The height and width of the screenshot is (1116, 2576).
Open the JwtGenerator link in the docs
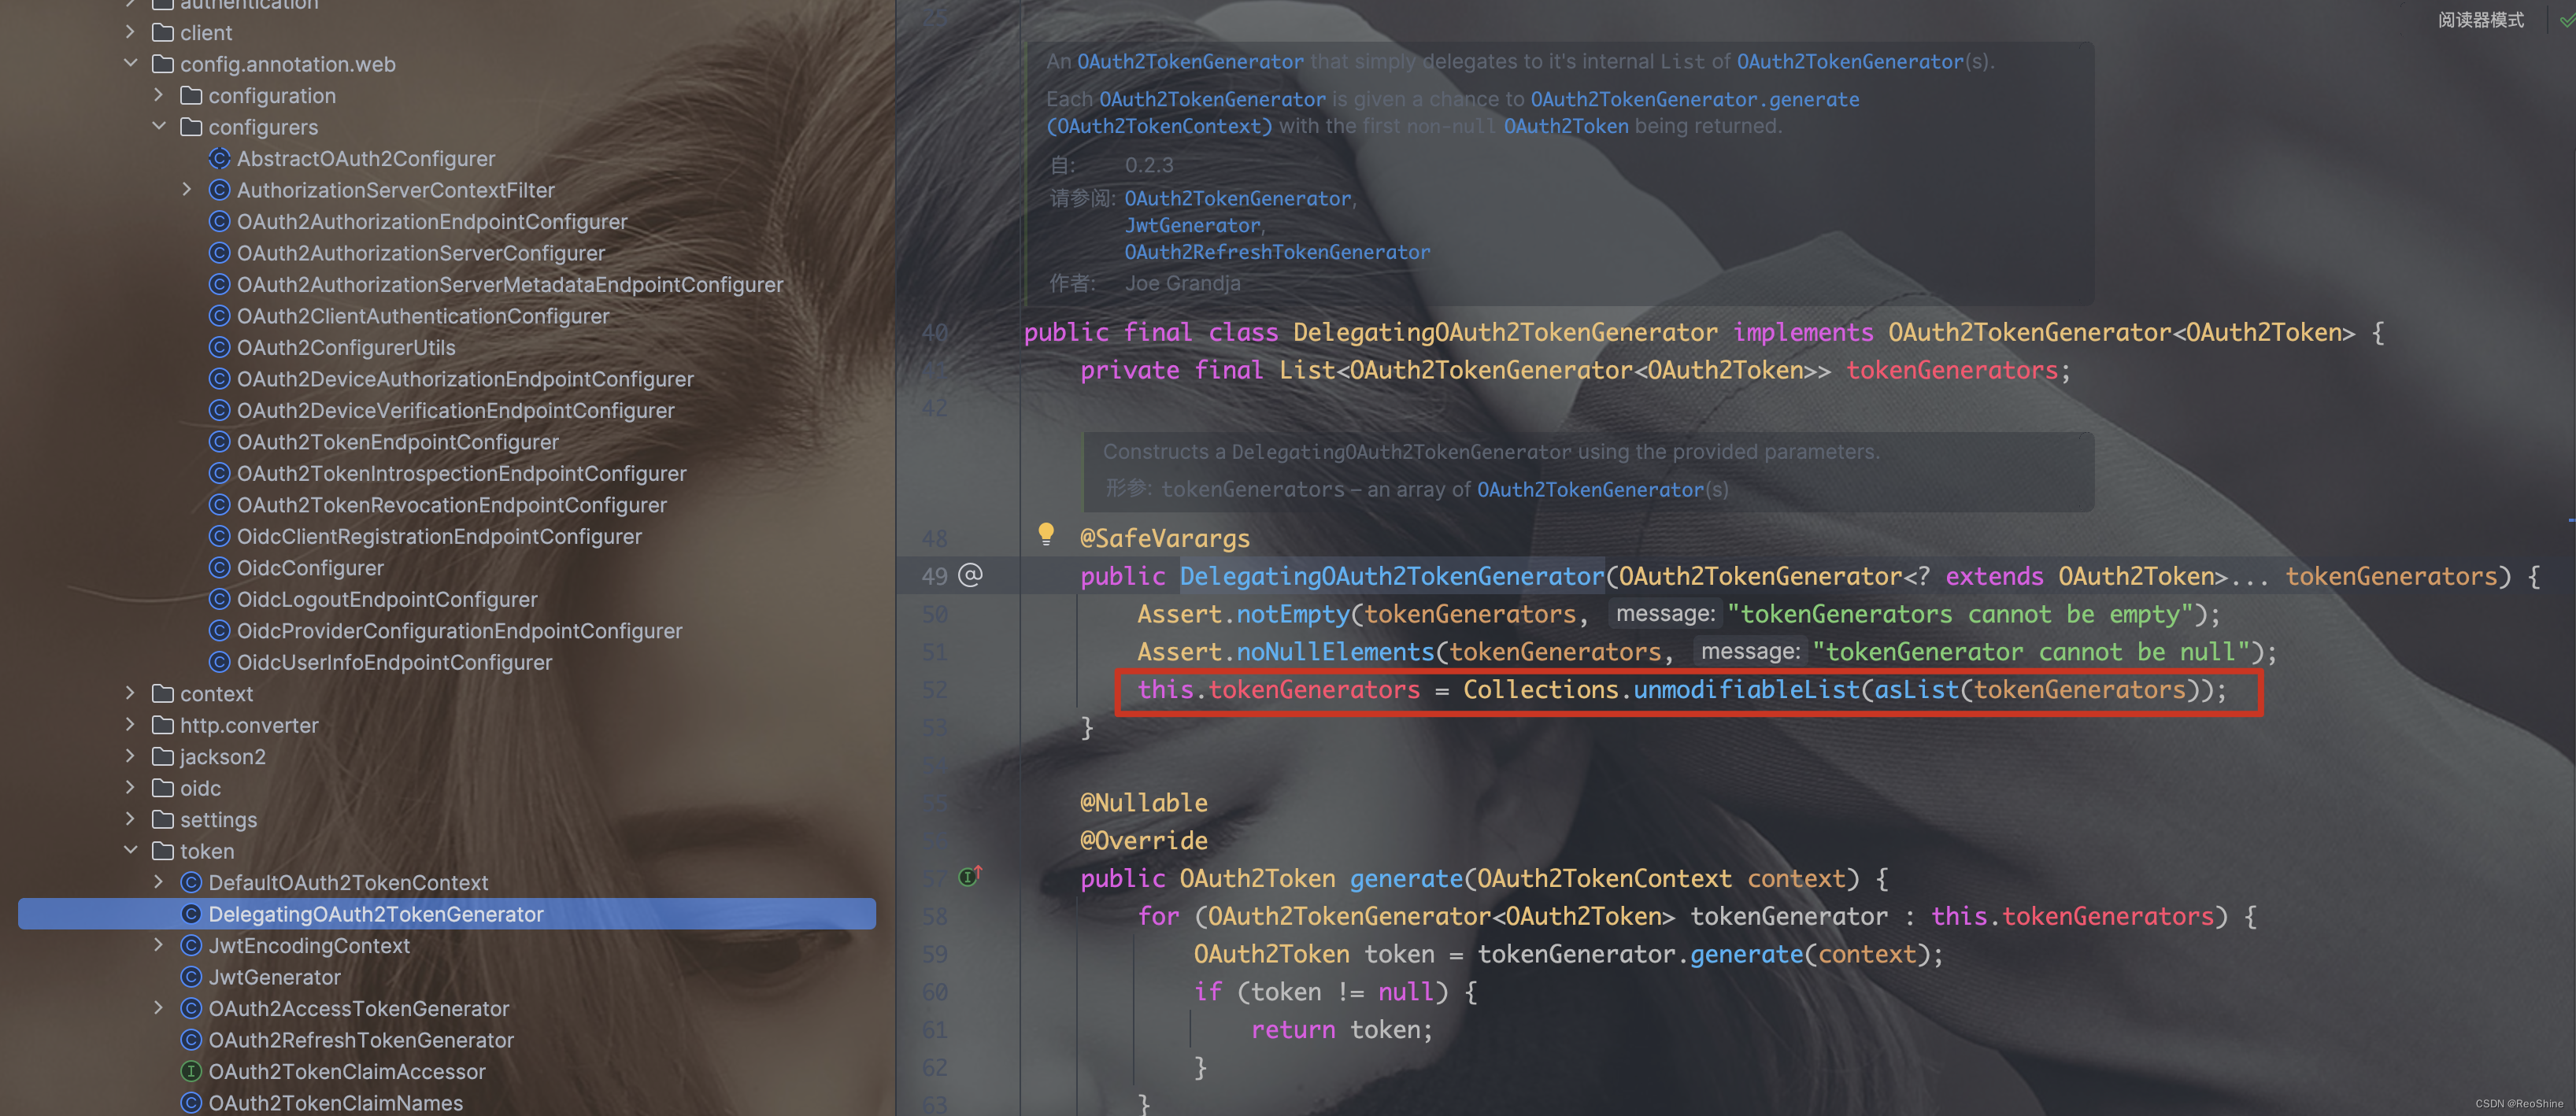1191,226
